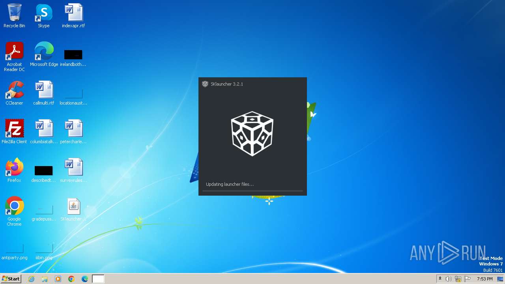Open Acrobat Reader DC shortcut
The image size is (505, 284).
click(14, 57)
